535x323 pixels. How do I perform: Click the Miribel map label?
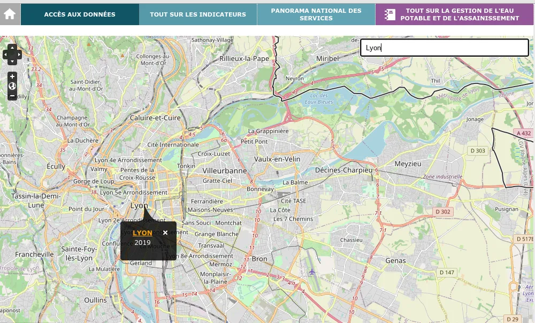327,58
